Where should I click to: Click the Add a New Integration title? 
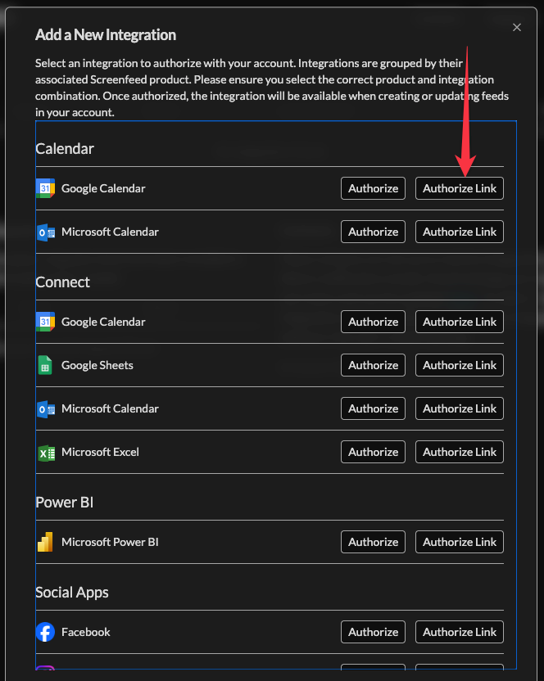106,34
